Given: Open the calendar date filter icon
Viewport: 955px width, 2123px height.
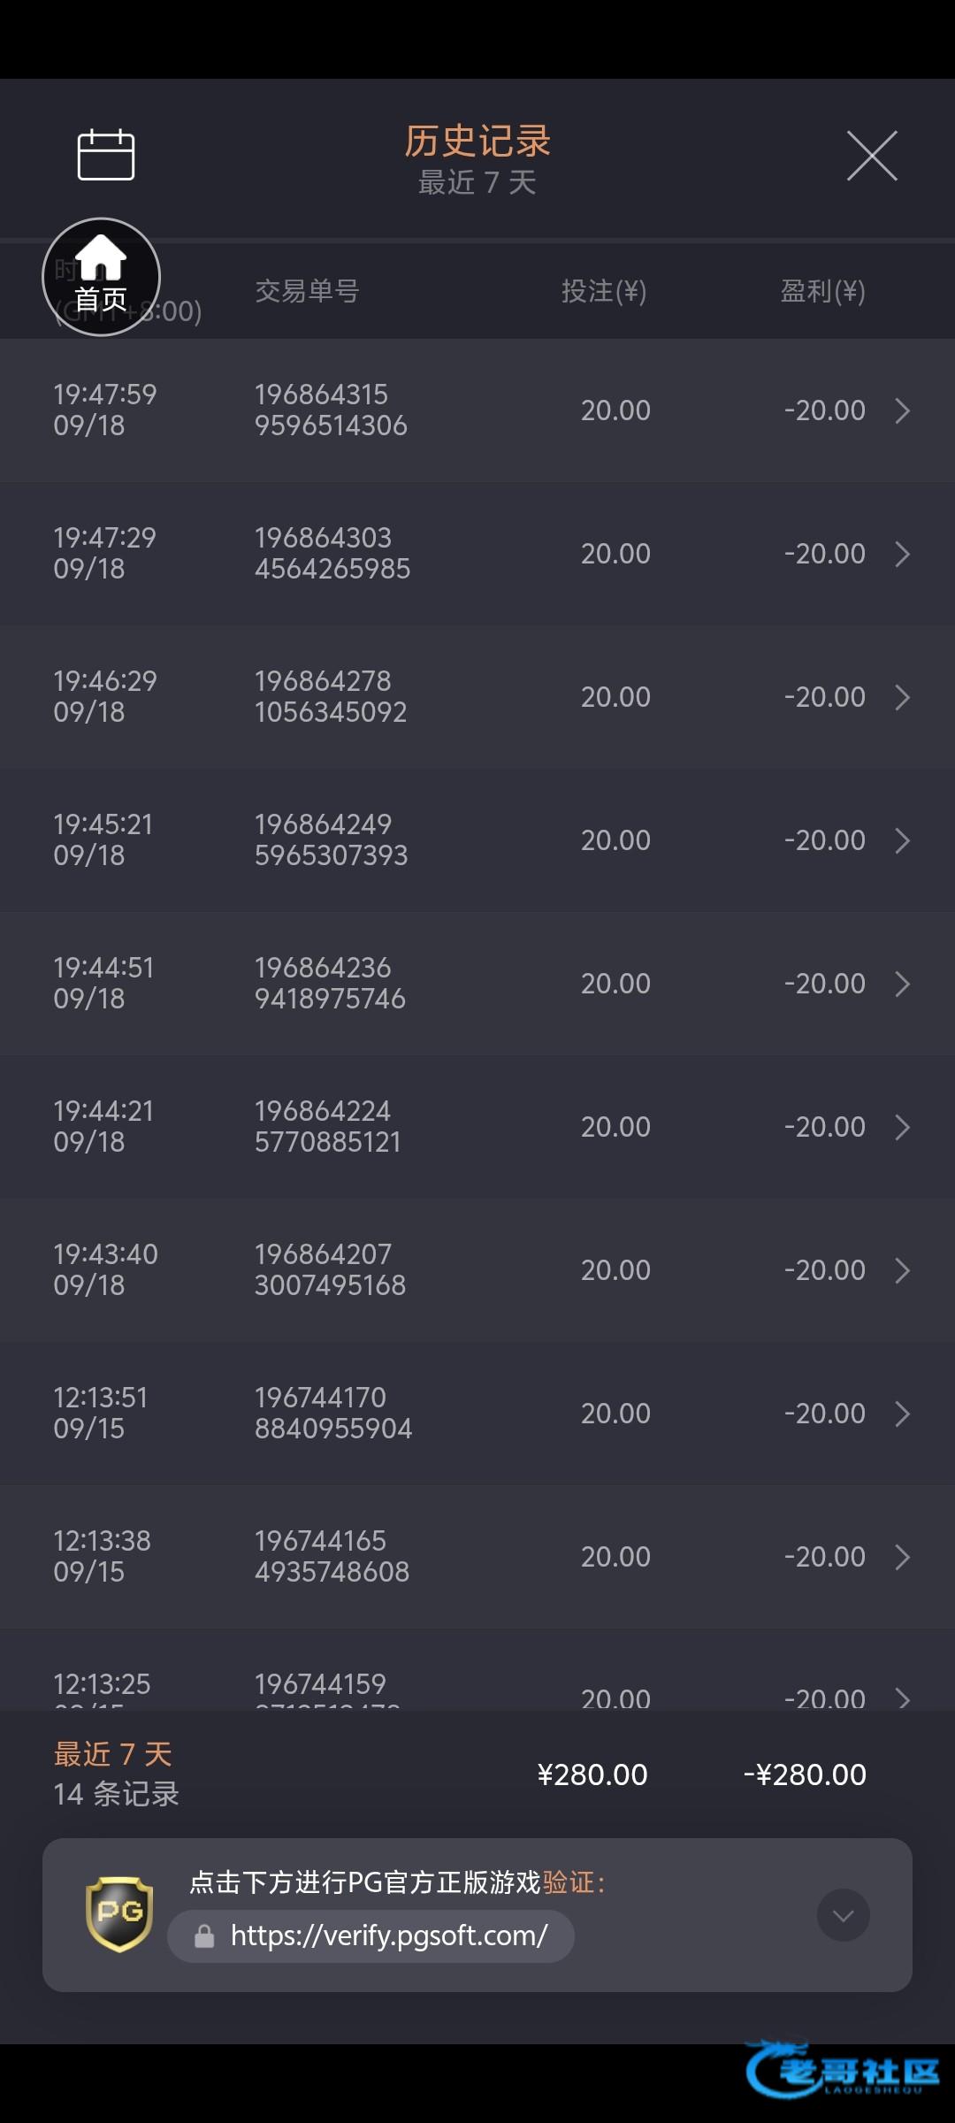Looking at the screenshot, I should 106,155.
